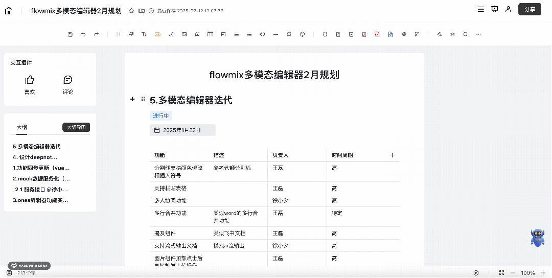Go to the home icon

pyautogui.click(x=9, y=11)
